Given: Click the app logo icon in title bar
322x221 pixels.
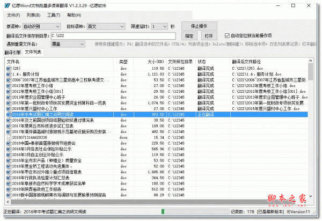Looking at the screenshot, I should (7, 5).
